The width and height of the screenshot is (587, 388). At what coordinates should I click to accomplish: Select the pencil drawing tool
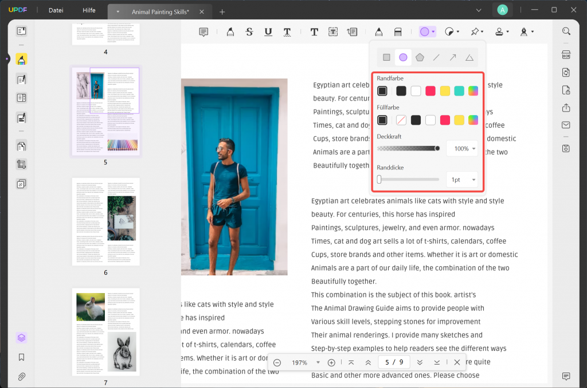pos(379,32)
